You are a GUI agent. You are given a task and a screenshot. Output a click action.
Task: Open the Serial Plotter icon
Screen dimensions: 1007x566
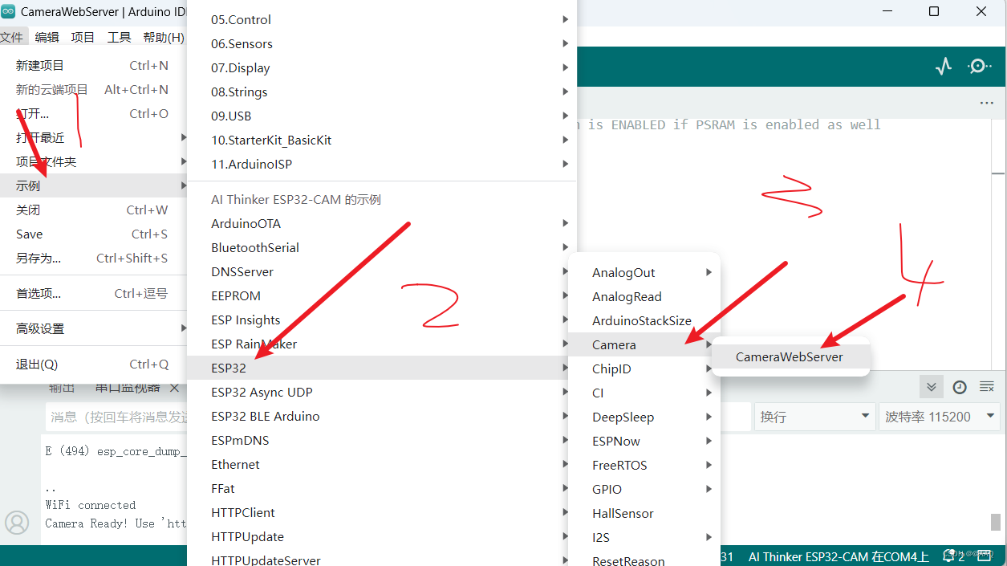coord(944,67)
